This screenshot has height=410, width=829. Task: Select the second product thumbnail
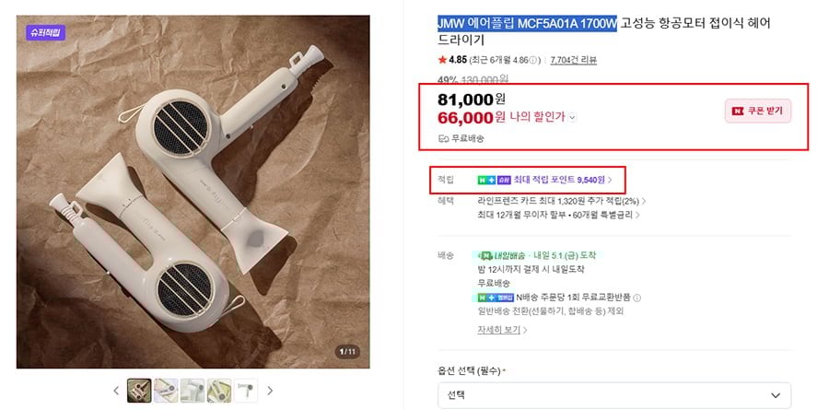tap(166, 391)
